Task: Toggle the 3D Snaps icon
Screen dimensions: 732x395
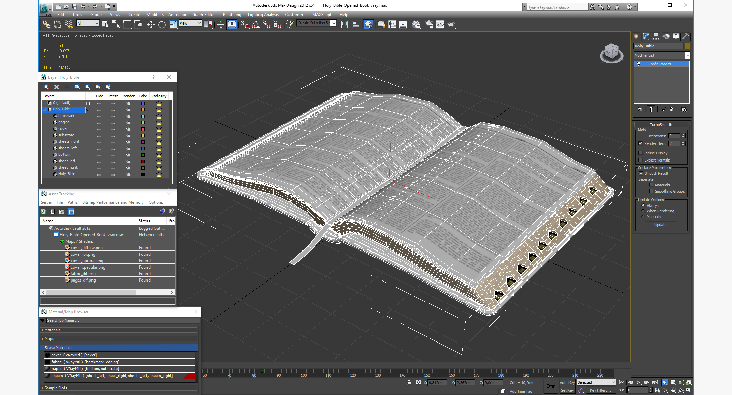Action: click(245, 24)
